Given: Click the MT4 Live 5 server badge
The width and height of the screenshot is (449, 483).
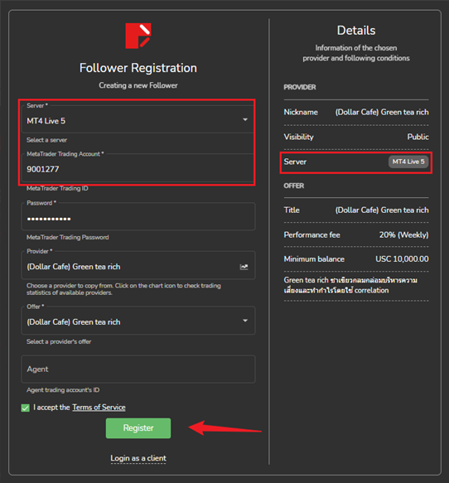Looking at the screenshot, I should (408, 162).
